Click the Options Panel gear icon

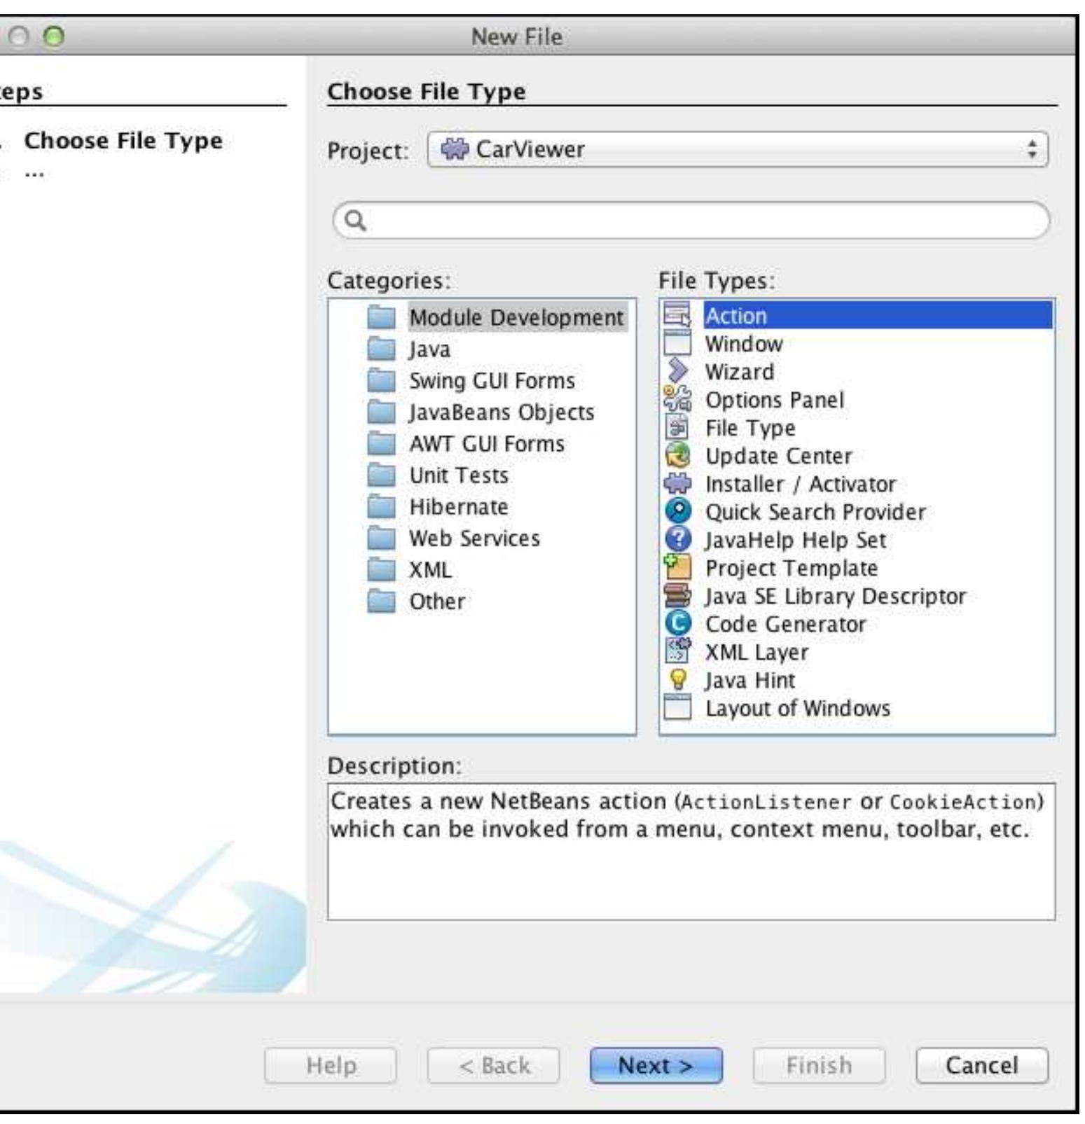pos(677,399)
